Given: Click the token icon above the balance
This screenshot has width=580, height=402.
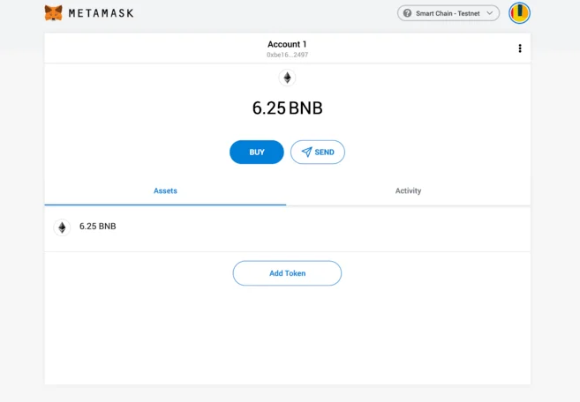Looking at the screenshot, I should pos(287,78).
